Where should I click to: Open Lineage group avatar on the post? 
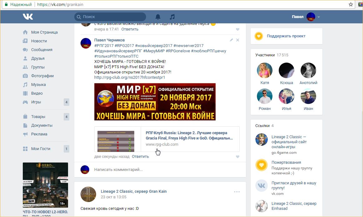coord(88,194)
